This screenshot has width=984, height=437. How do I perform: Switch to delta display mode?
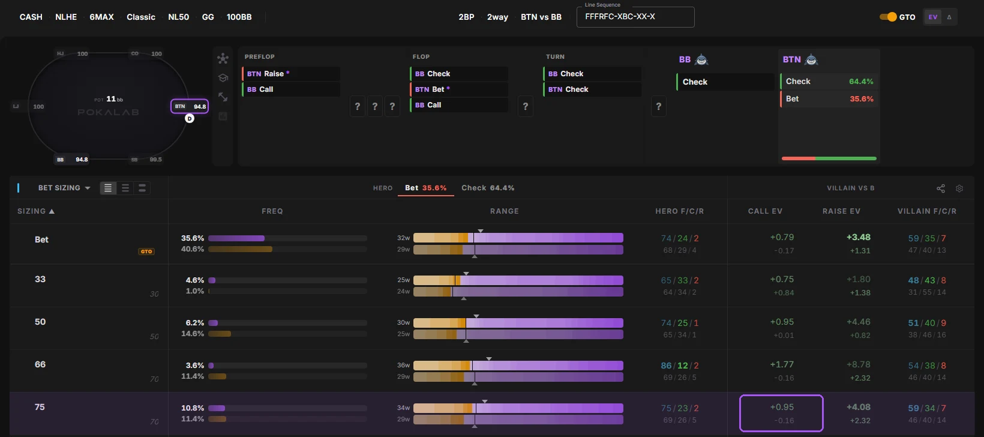click(949, 17)
